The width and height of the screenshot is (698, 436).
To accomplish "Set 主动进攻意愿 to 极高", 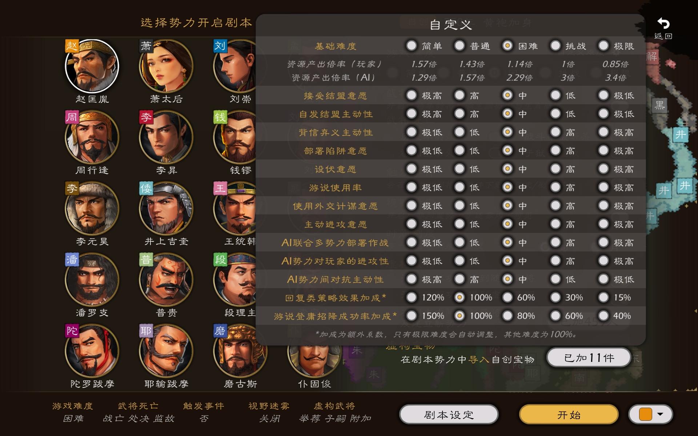I will tap(603, 224).
